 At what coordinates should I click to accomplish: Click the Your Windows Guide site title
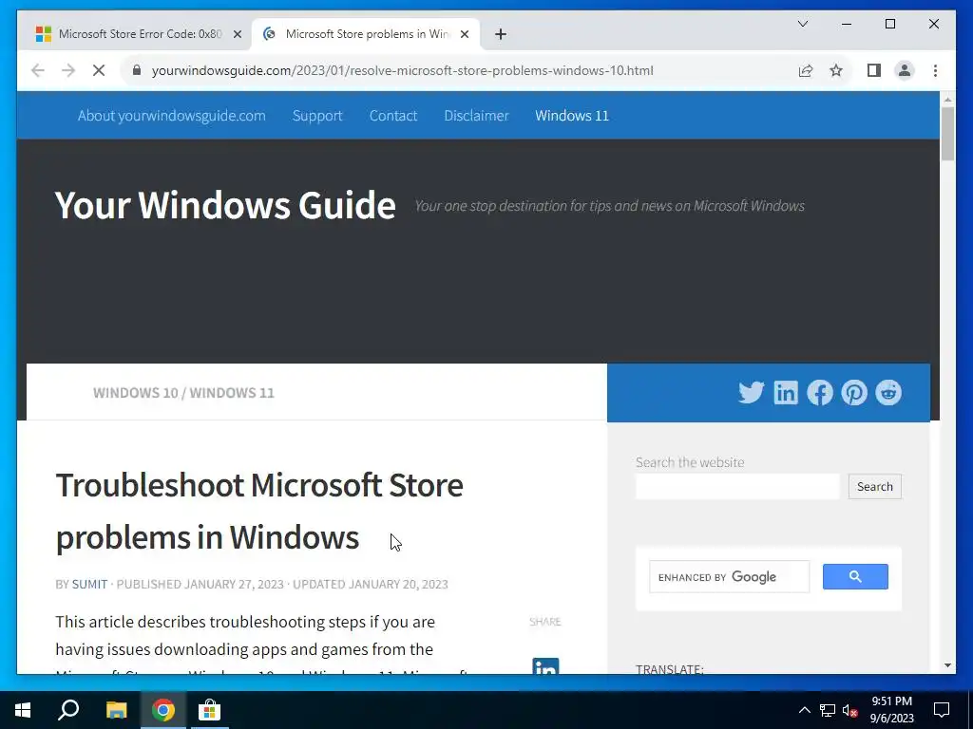pyautogui.click(x=225, y=205)
